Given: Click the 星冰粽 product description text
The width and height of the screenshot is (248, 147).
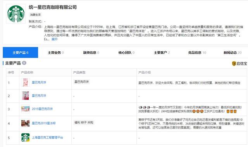Looking at the screenshot, I should 191,123.
